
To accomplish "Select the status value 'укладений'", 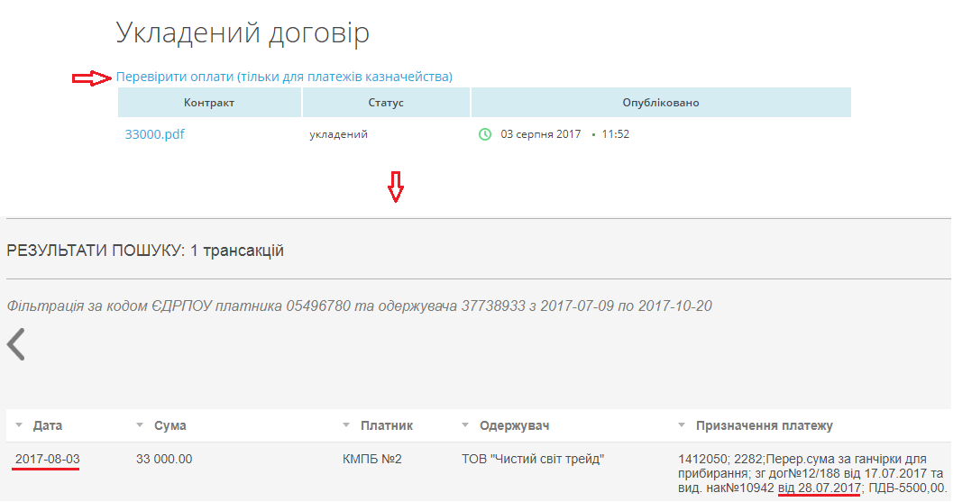I will [338, 134].
